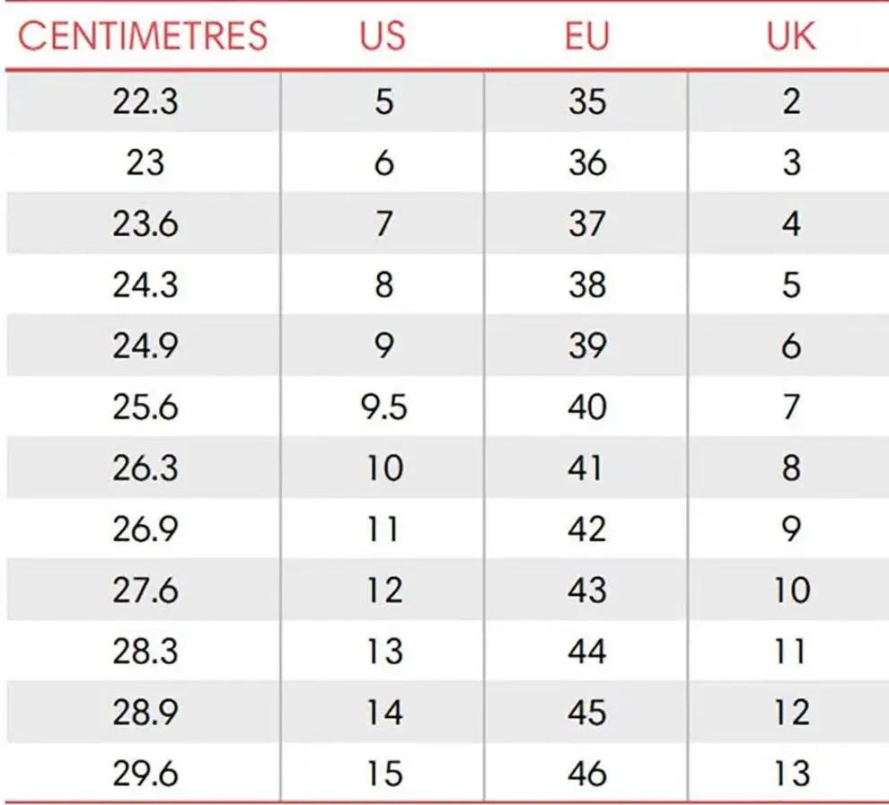The width and height of the screenshot is (889, 805).
Task: Select the 23.6 centimetres cell
Action: pos(145,224)
